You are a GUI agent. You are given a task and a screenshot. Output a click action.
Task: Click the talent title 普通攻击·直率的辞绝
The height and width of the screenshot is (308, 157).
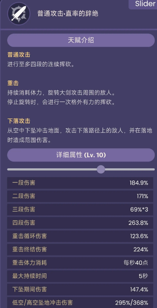tap(68, 13)
